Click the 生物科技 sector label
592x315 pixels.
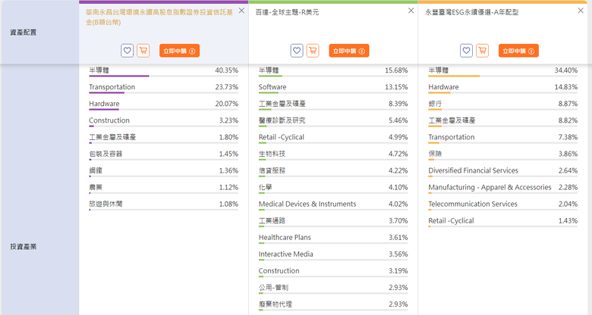coord(272,154)
